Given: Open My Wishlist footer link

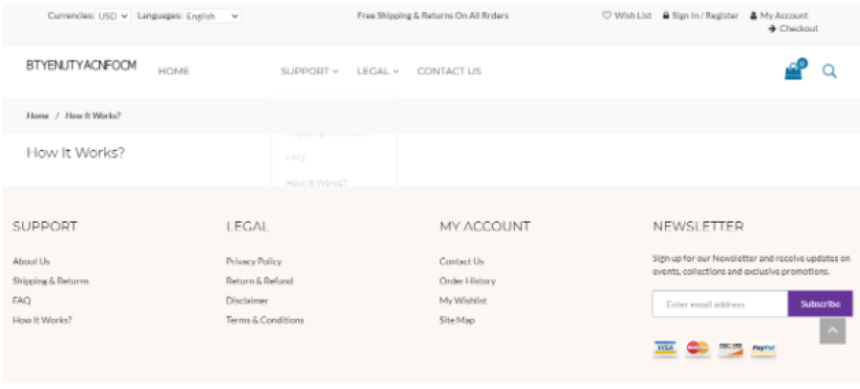Looking at the screenshot, I should point(462,301).
